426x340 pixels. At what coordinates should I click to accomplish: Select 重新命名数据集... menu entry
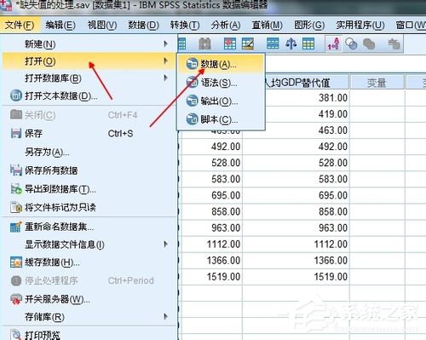click(x=89, y=227)
